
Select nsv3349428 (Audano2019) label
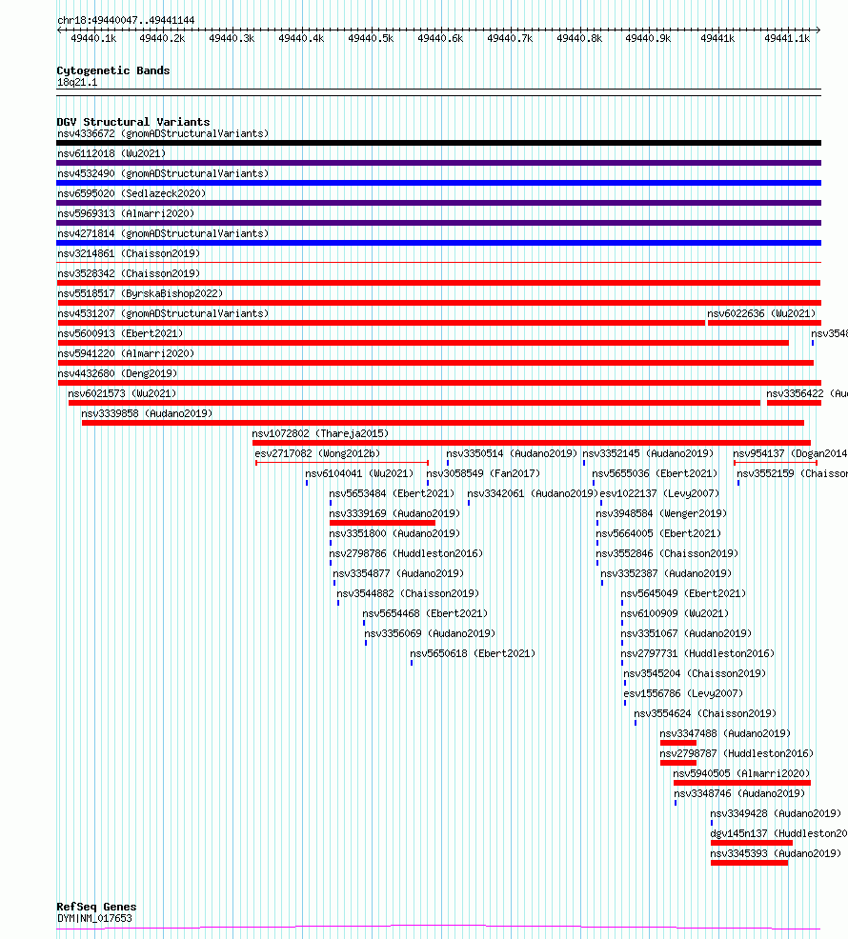pos(776,814)
